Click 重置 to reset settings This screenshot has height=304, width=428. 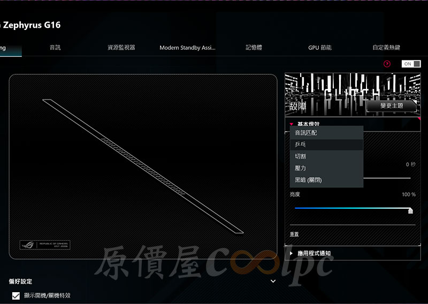(x=294, y=234)
